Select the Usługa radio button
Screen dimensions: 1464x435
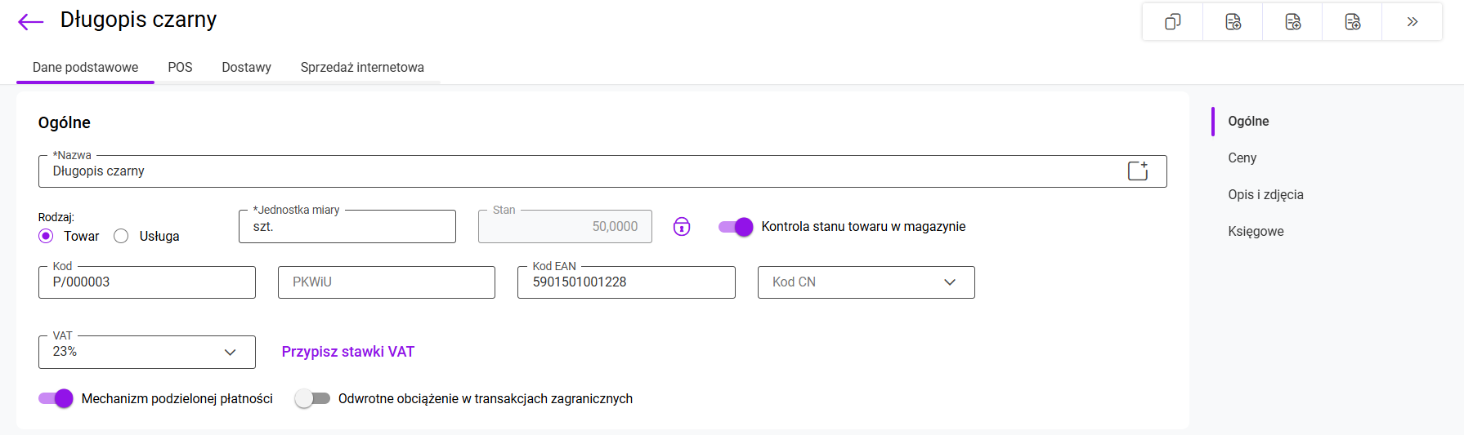tap(122, 236)
